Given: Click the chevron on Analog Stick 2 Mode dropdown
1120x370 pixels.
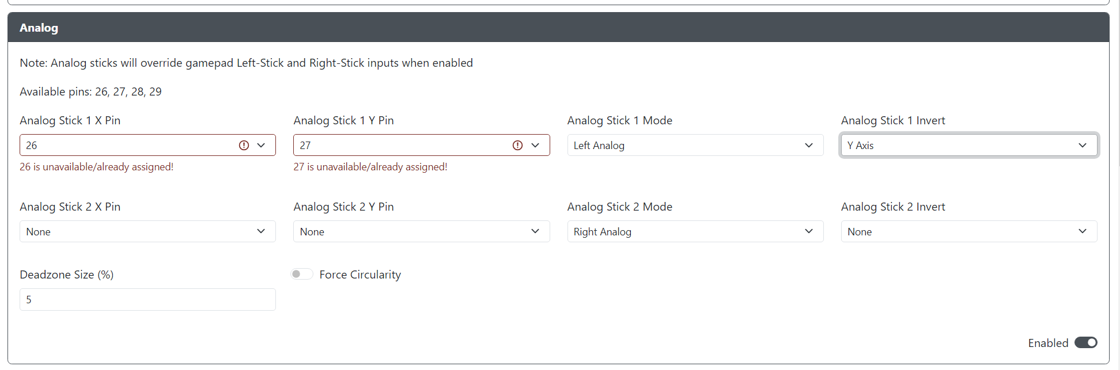Looking at the screenshot, I should (x=808, y=231).
